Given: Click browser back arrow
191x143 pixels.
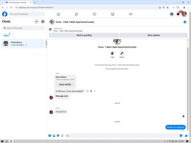Looking at the screenshot, I should click(x=3, y=8).
